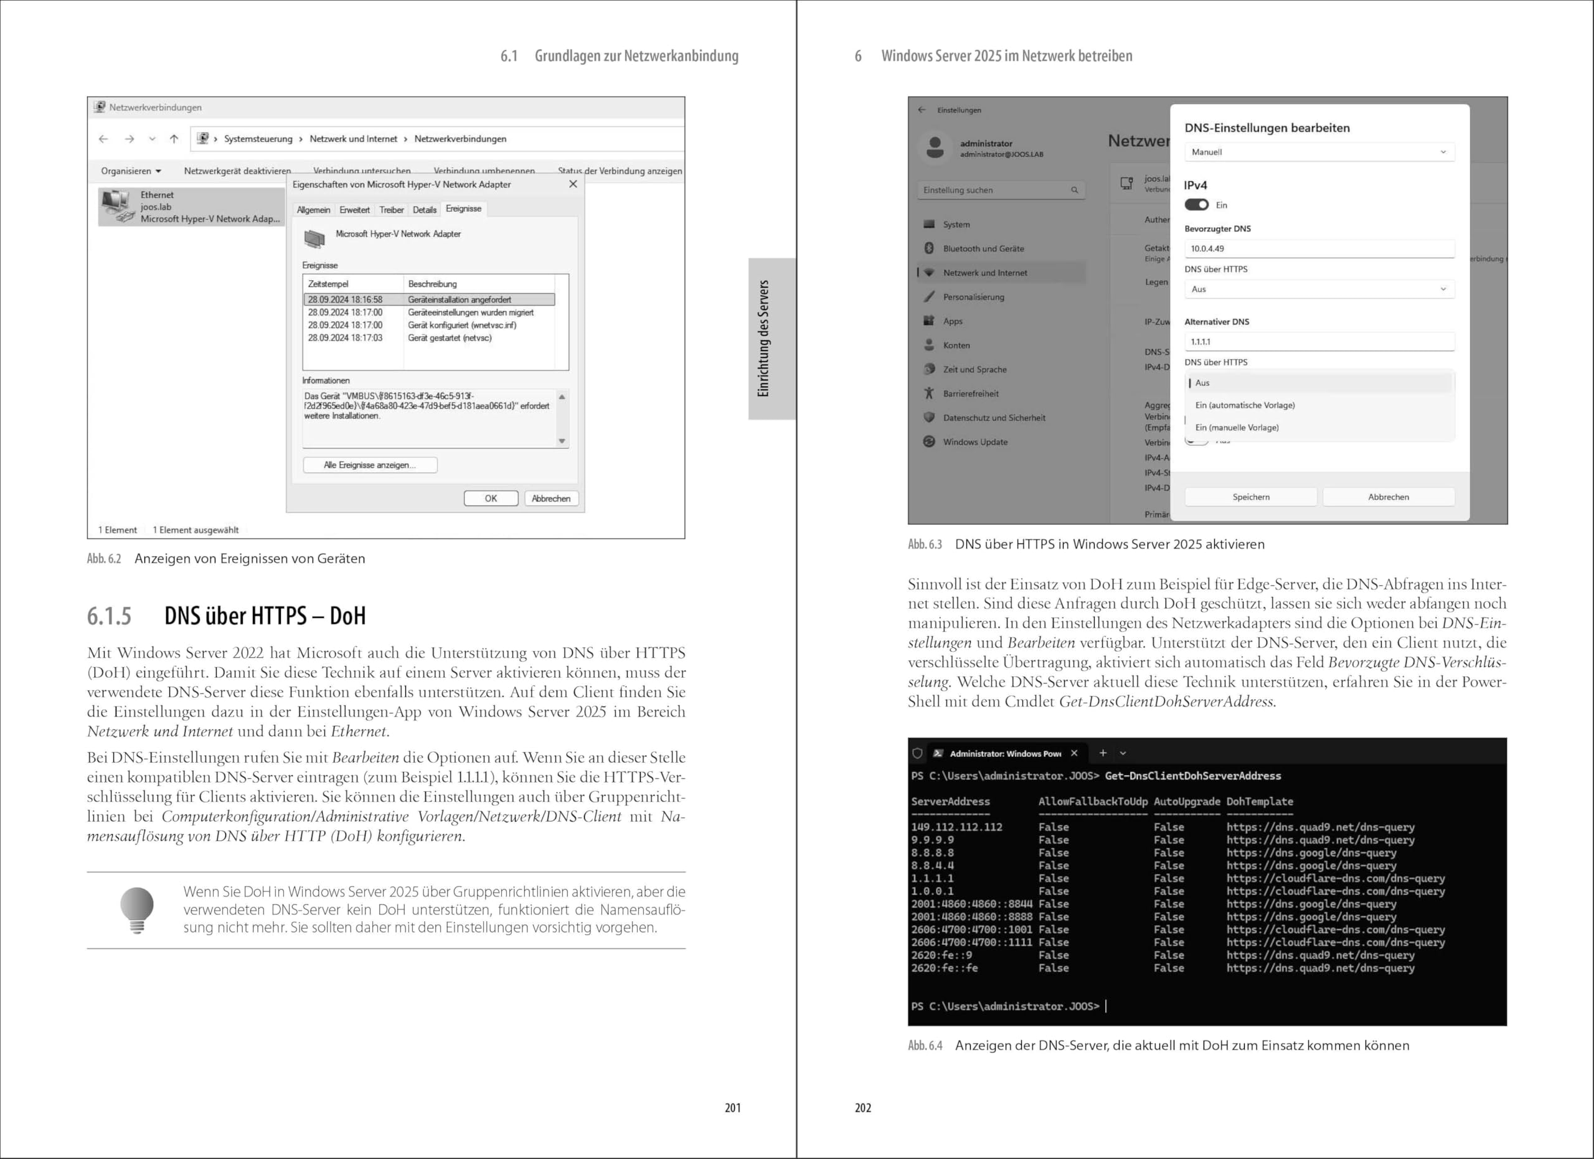The height and width of the screenshot is (1159, 1594).
Task: Open Barrierefreiheit settings
Action: [x=1001, y=393]
